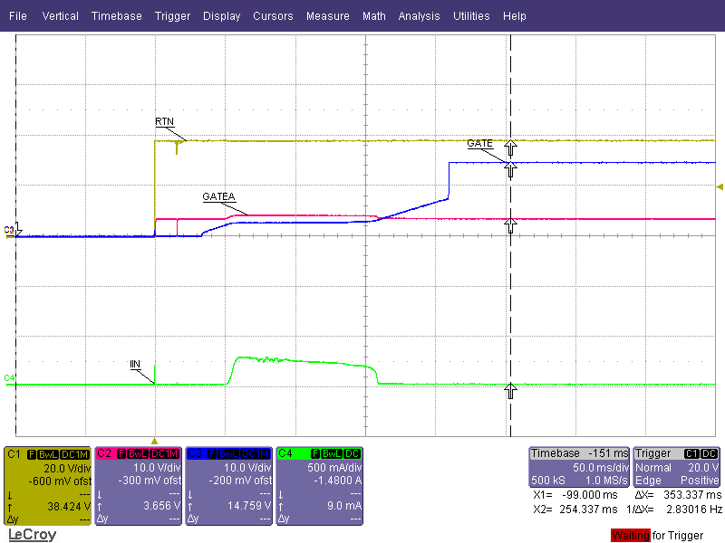
Task: Open the Utilities menu
Action: [471, 16]
